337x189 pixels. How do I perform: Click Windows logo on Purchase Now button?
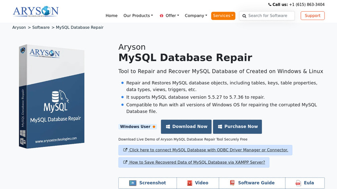(220, 127)
